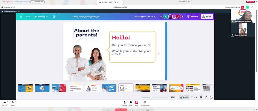
Task: Open the Canva help icon
Action: (x=211, y=97)
